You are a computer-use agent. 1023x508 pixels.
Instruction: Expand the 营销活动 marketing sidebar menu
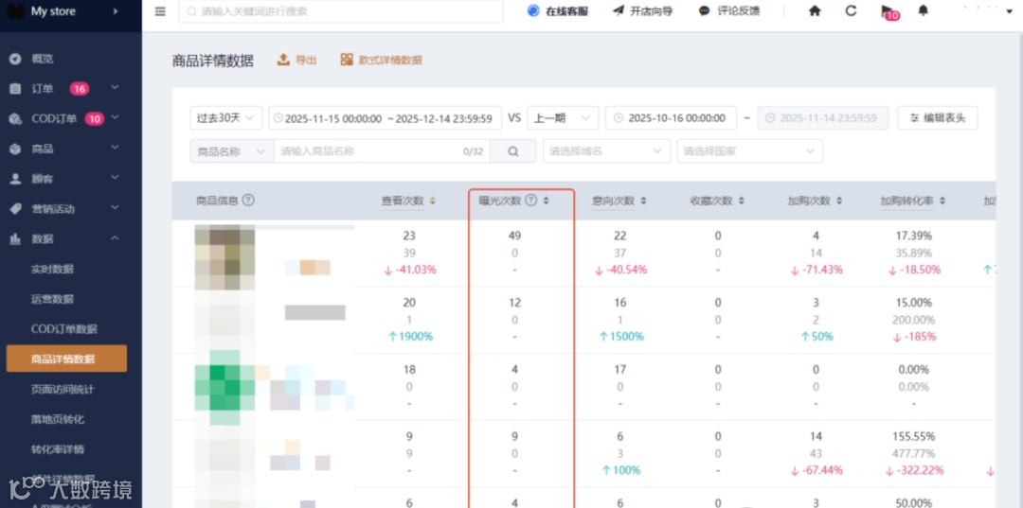pos(115,208)
